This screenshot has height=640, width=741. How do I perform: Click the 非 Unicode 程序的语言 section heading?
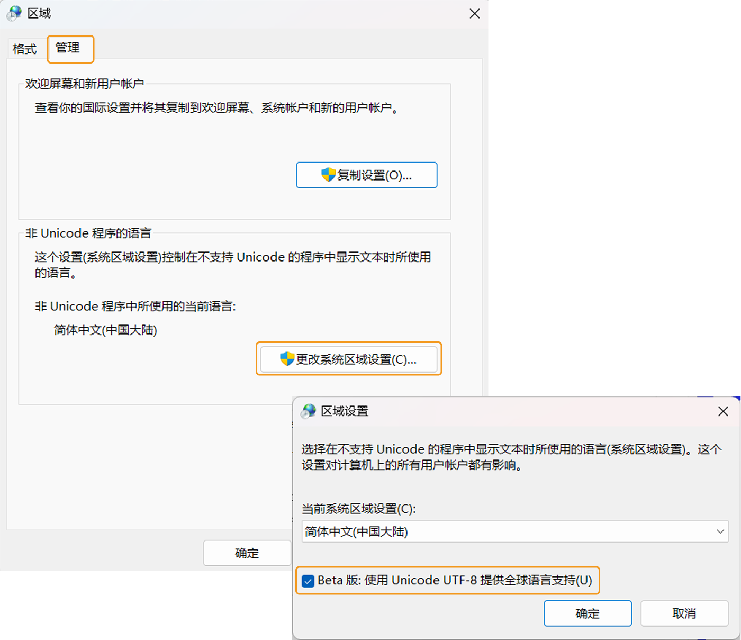coord(88,233)
